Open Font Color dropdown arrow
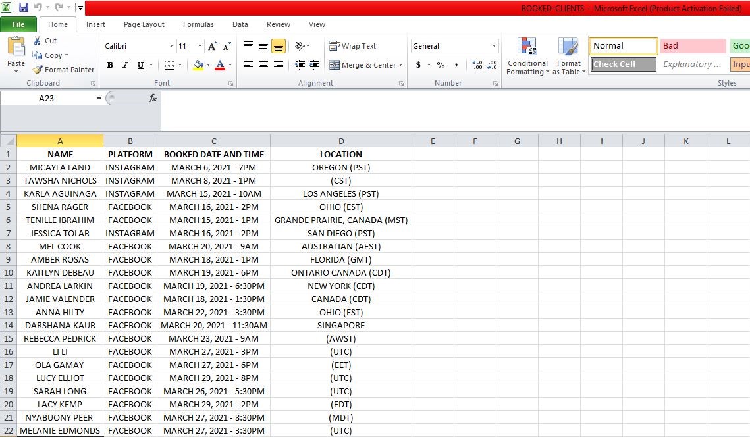Screen dimensions: 750x437 pyautogui.click(x=230, y=65)
